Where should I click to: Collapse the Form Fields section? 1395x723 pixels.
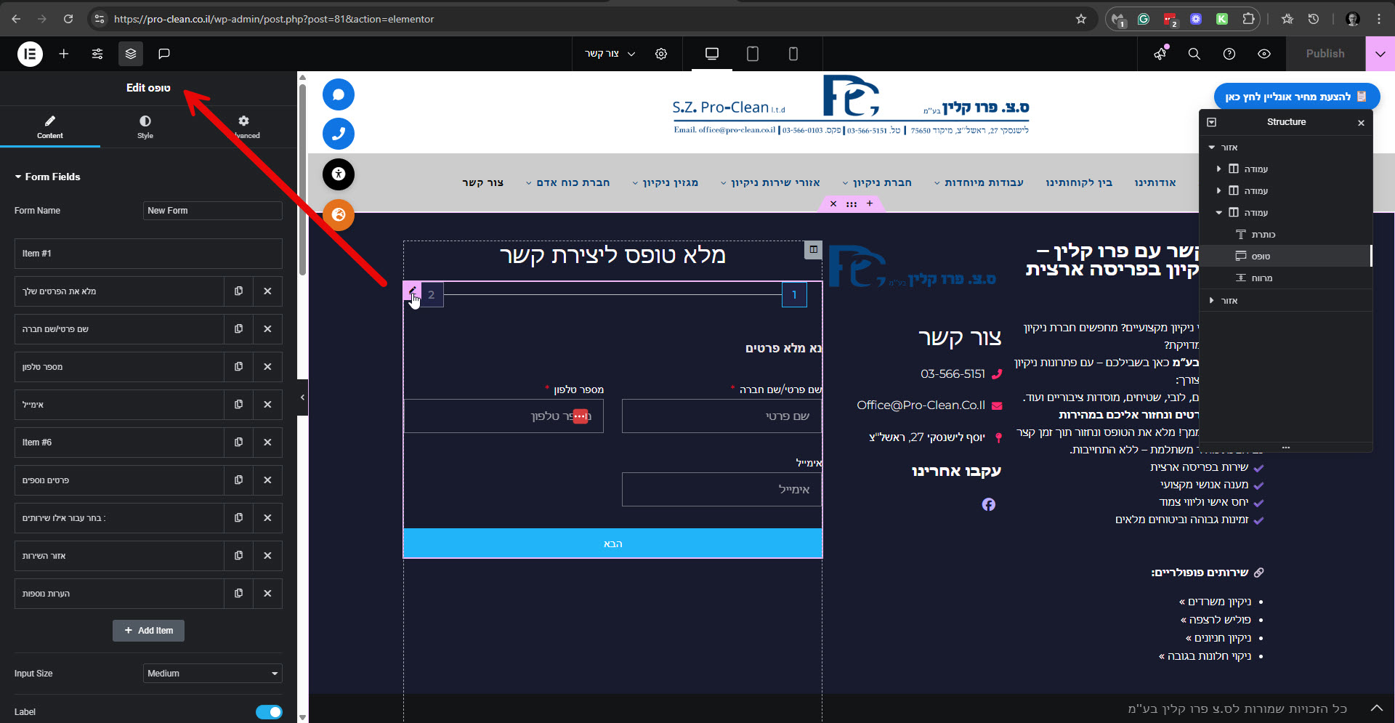[47, 177]
